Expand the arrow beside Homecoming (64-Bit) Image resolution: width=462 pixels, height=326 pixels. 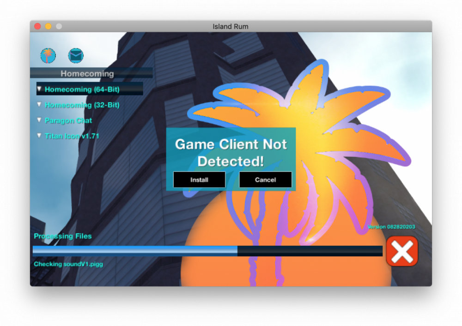coord(39,89)
